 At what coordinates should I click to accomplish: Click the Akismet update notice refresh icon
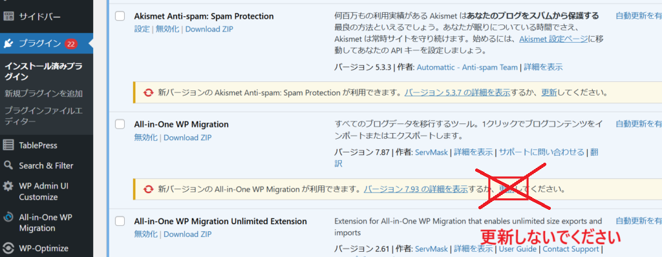click(148, 92)
